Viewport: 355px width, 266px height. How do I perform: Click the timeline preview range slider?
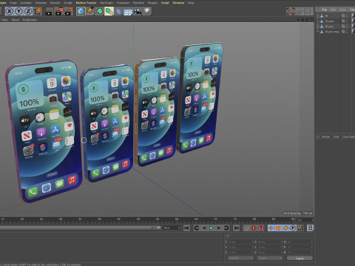click(80, 228)
